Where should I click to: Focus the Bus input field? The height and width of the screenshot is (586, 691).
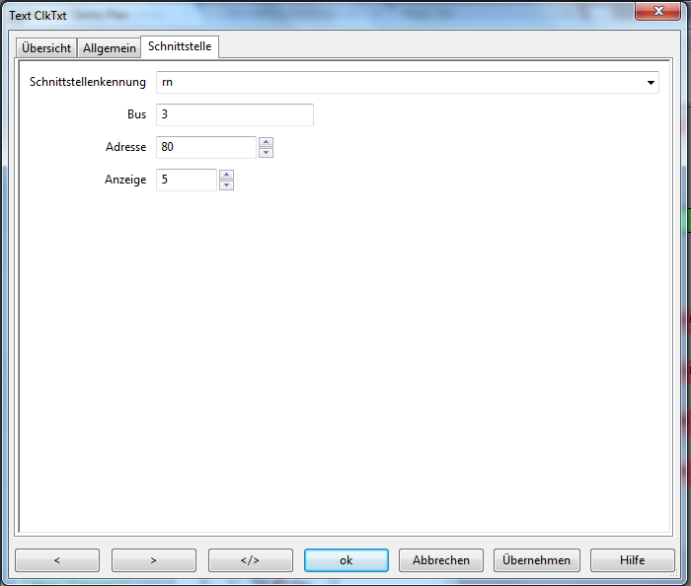(x=234, y=114)
